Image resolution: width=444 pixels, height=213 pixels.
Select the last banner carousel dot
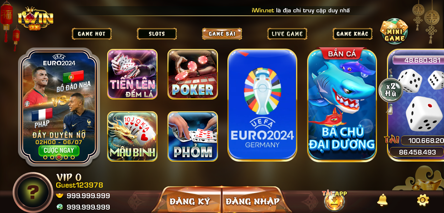coord(72,157)
